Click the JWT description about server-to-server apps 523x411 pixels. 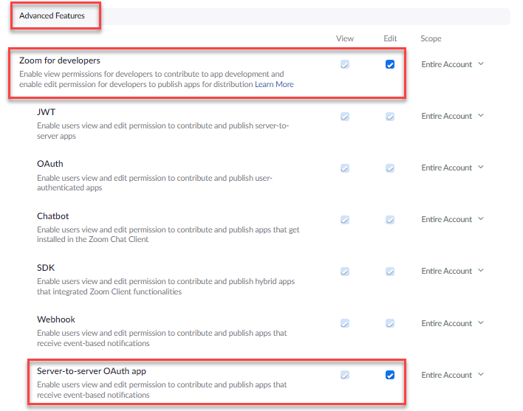pyautogui.click(x=163, y=131)
